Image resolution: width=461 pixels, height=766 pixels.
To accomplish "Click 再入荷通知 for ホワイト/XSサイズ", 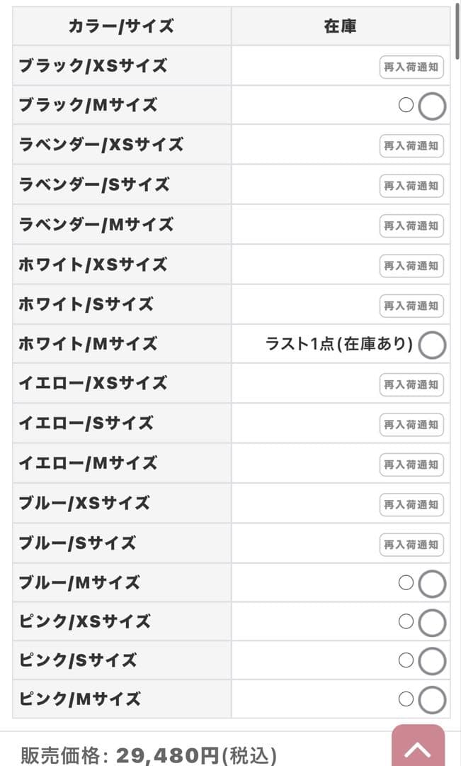I will tap(411, 265).
